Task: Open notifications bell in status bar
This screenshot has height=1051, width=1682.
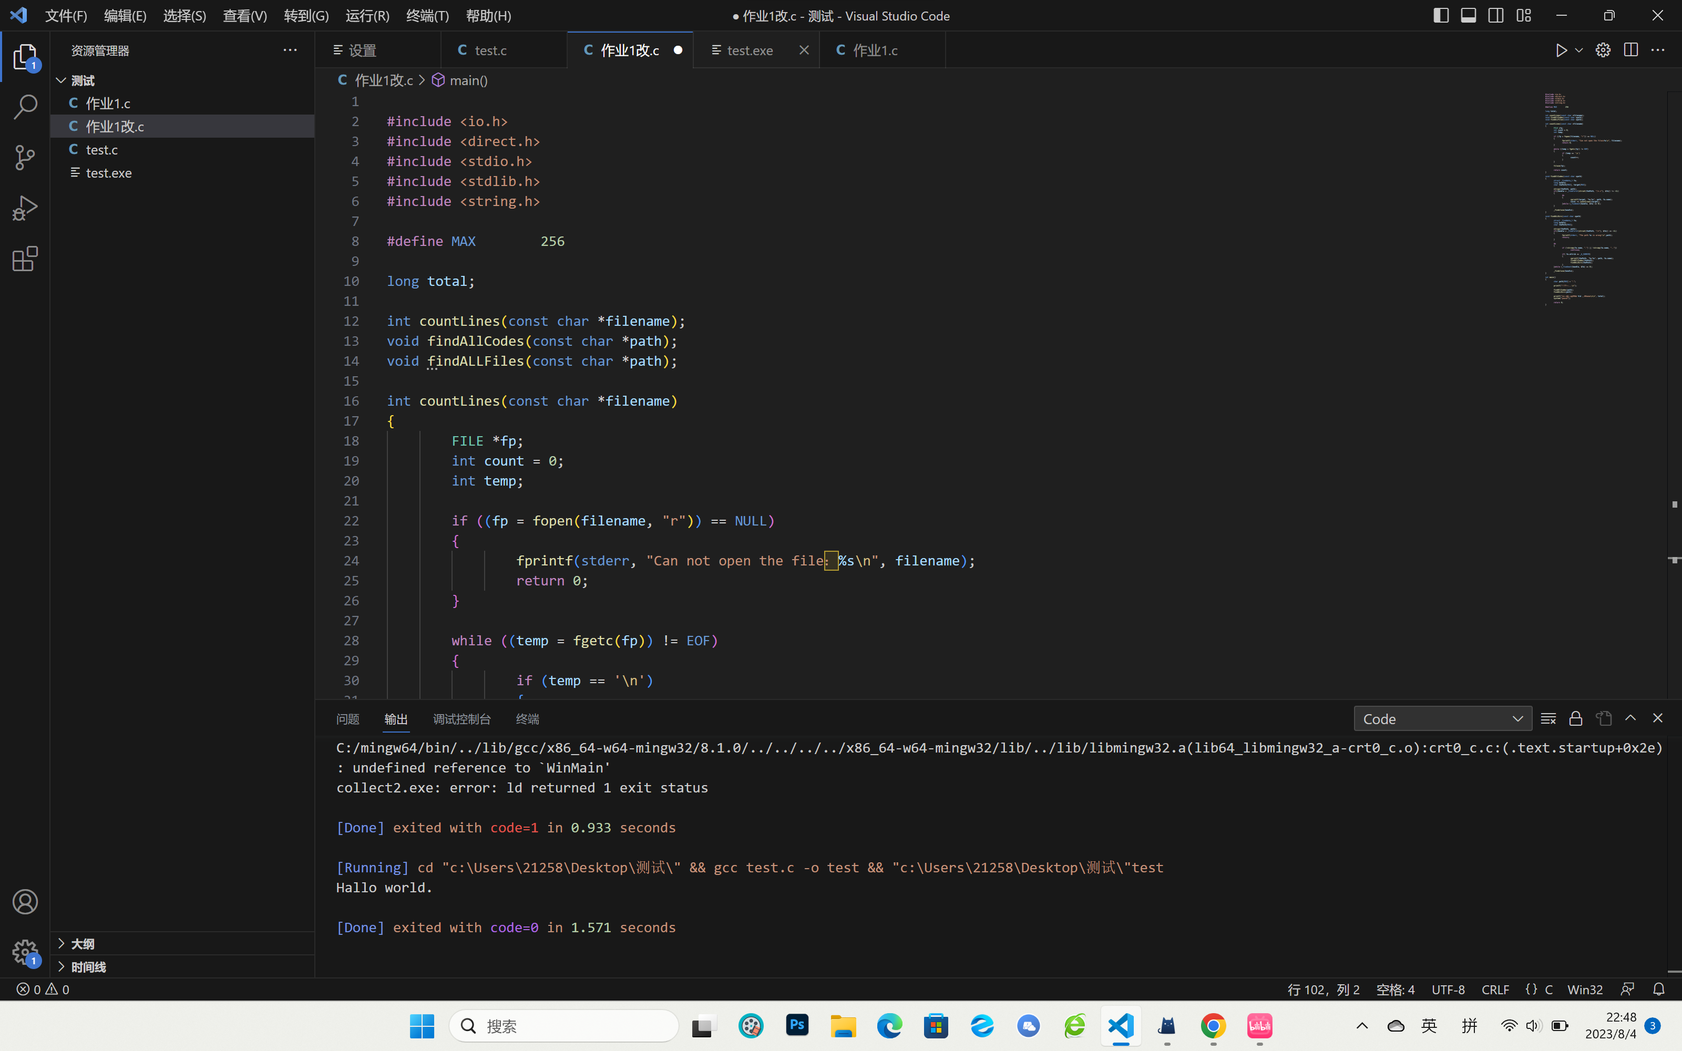Action: 1658,989
